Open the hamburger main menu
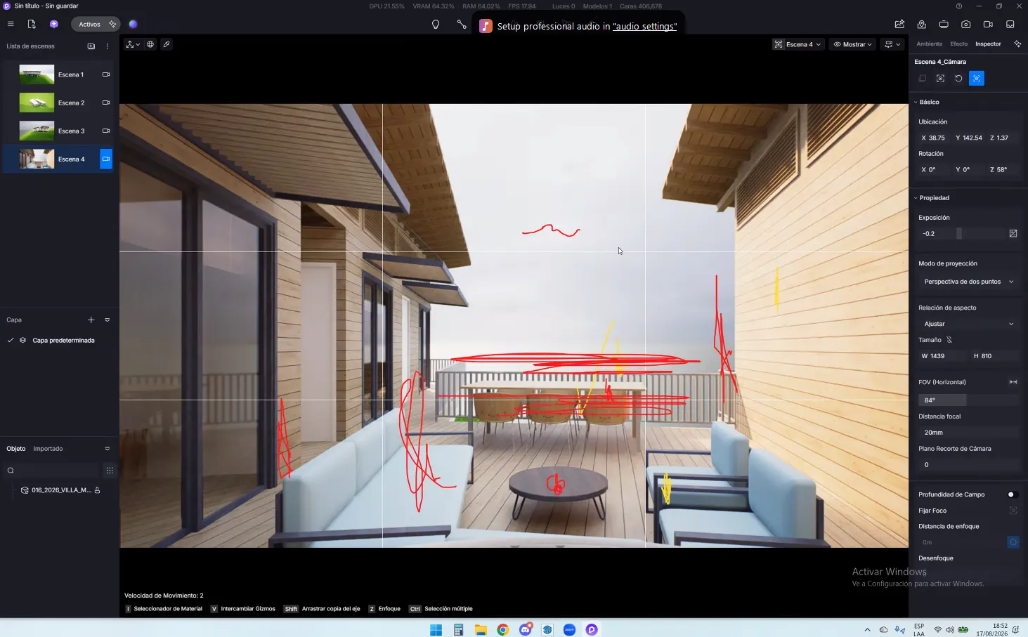 [11, 24]
